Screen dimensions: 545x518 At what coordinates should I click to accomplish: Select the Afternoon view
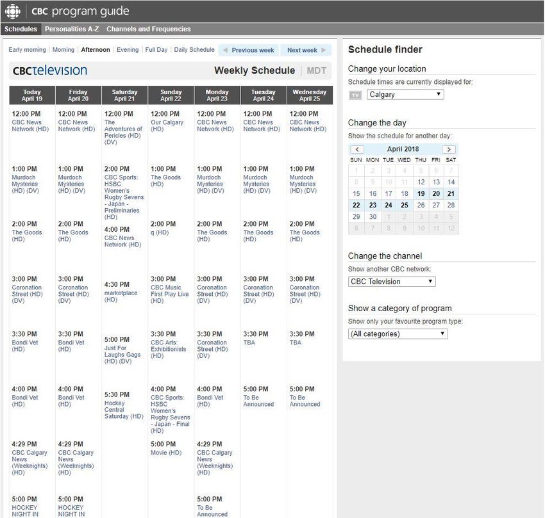[96, 50]
